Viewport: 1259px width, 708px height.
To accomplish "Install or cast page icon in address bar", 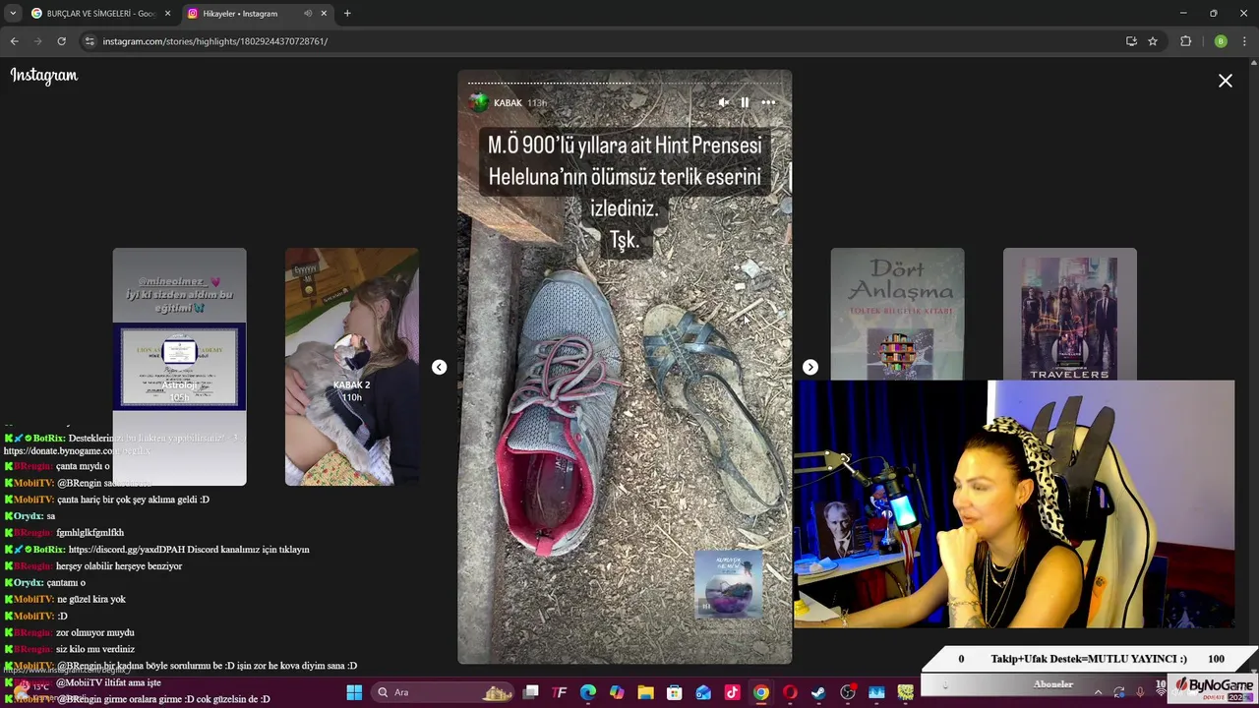I will 1131,41.
